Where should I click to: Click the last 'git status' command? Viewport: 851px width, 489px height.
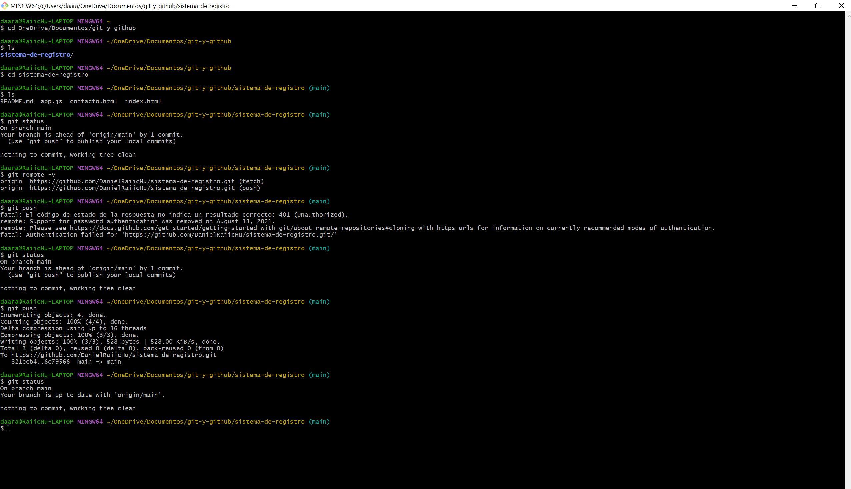pyautogui.click(x=26, y=382)
